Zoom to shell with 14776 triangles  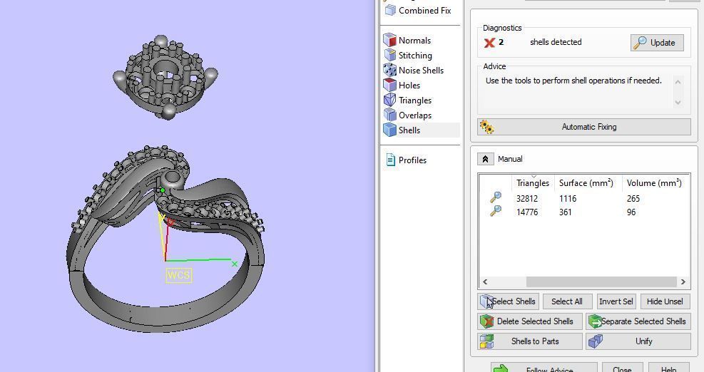tap(496, 210)
